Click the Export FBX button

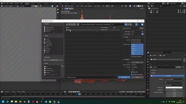(x=124, y=77)
